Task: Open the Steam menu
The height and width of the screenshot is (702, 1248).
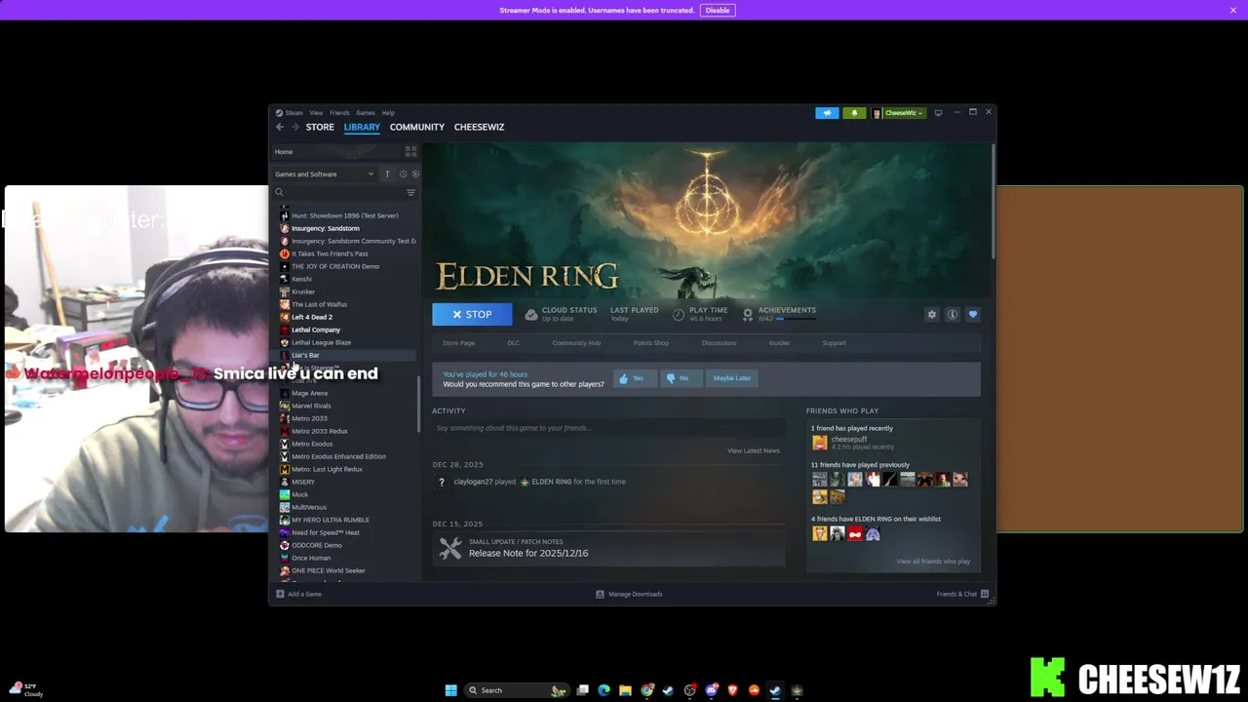Action: 293,113
